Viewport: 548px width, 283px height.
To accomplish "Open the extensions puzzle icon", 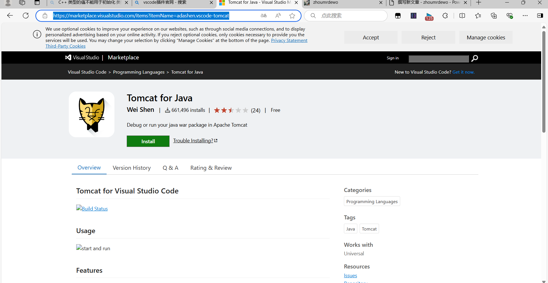I will (x=445, y=16).
